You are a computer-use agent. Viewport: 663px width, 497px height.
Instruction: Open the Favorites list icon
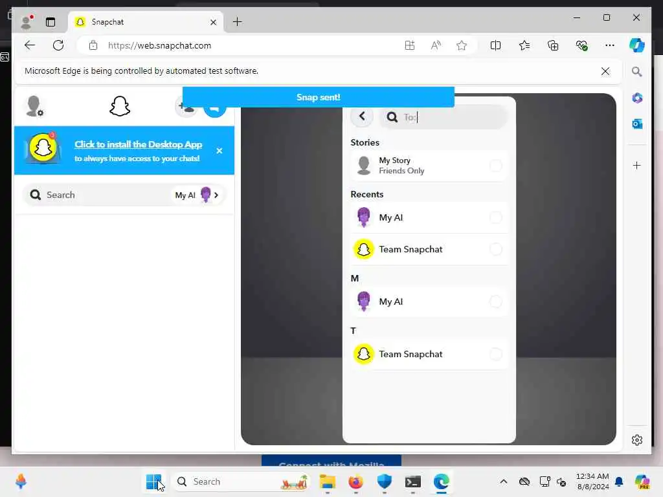[x=524, y=45]
